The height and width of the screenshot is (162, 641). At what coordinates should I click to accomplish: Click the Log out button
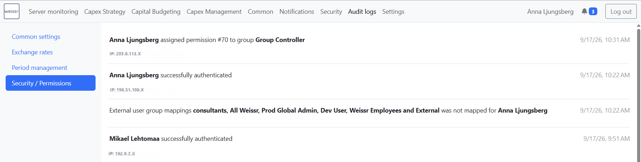[621, 11]
